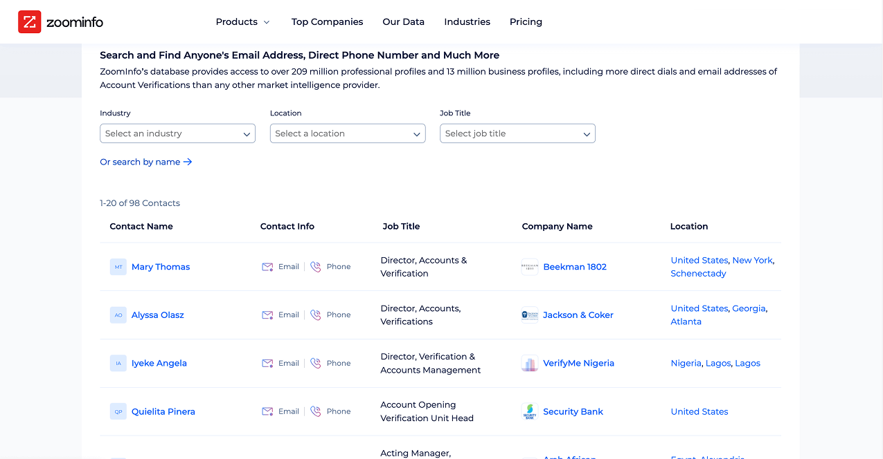Open the Select a location dropdown
Image resolution: width=883 pixels, height=459 pixels.
(x=348, y=133)
